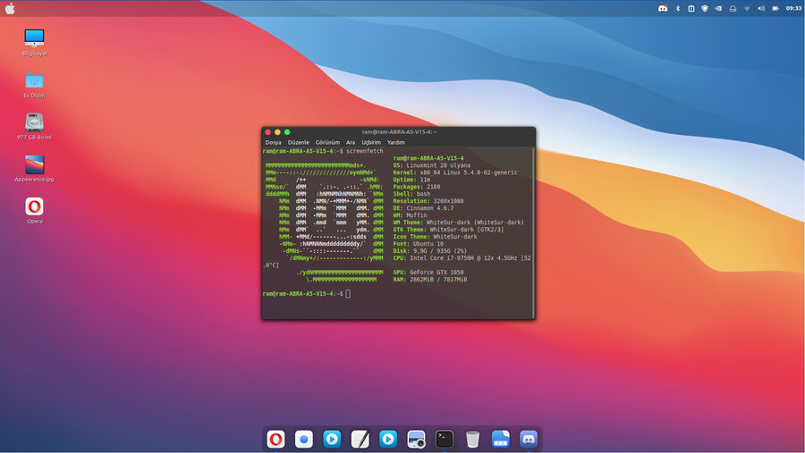Open the Bluetooth indicator in top panel
The height and width of the screenshot is (453, 805).
[x=677, y=8]
